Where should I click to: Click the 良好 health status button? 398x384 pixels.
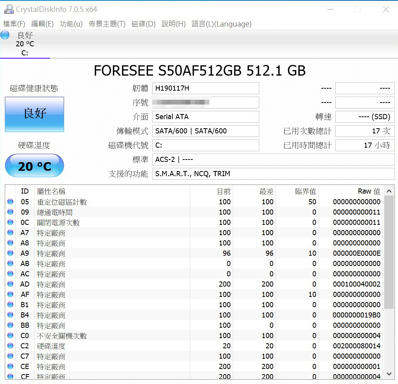(34, 114)
